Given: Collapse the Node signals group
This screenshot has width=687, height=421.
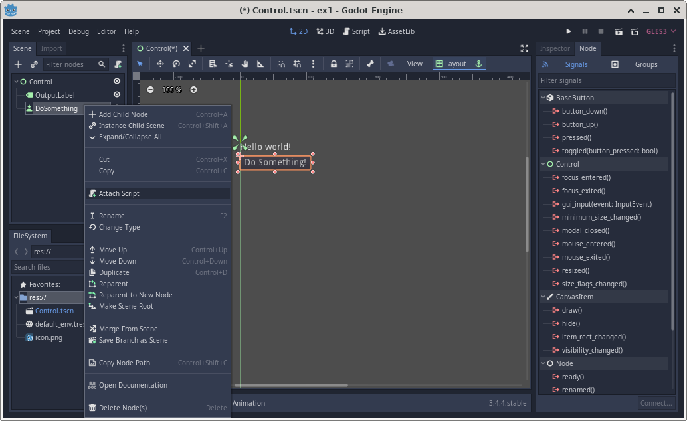Looking at the screenshot, I should point(543,363).
